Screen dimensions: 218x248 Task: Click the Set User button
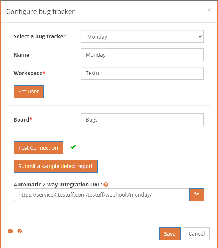click(29, 92)
